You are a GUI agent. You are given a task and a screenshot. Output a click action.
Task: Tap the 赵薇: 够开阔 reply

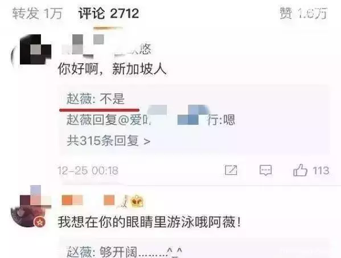(x=124, y=252)
